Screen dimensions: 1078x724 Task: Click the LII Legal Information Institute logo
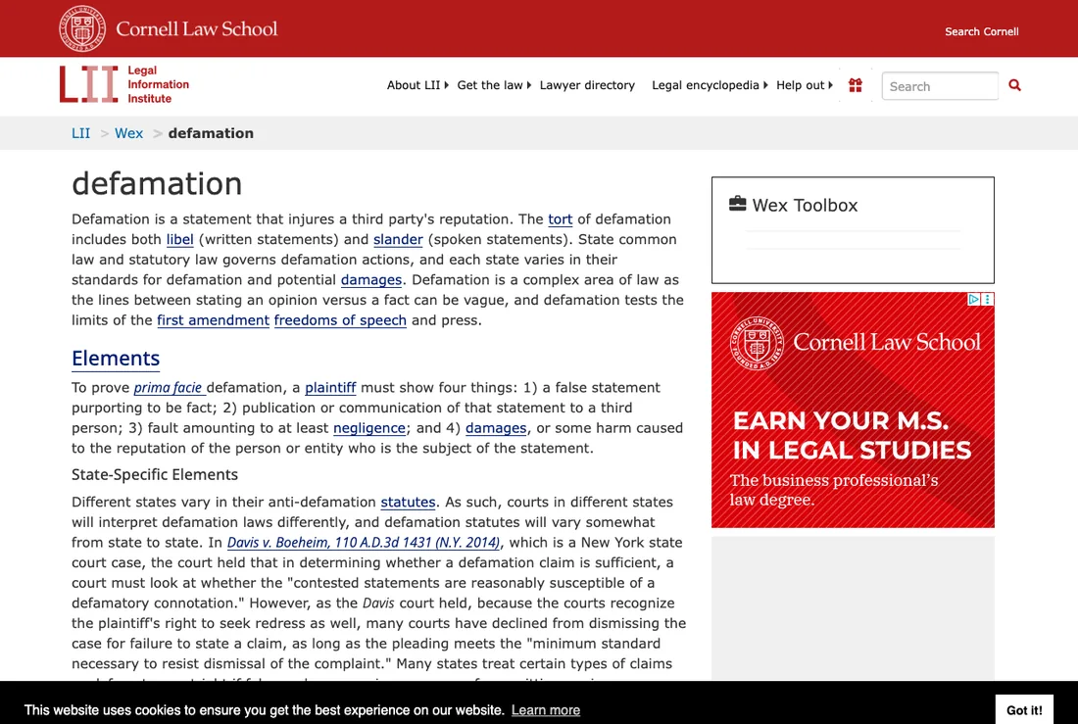click(124, 84)
